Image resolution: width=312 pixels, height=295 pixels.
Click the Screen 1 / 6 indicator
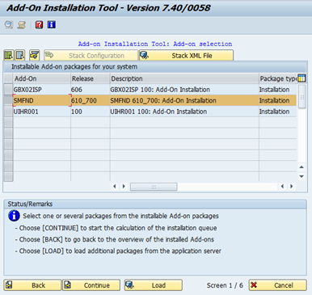[x=225, y=285]
